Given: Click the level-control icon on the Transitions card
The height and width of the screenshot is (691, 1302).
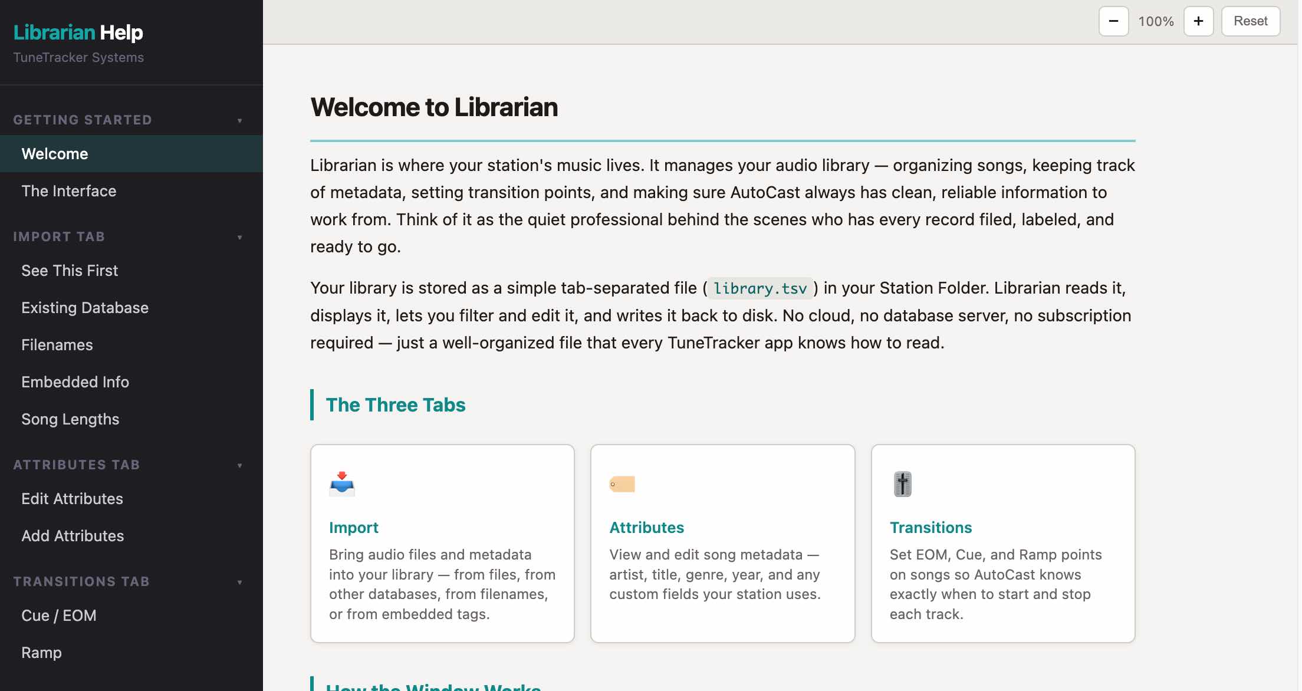Looking at the screenshot, I should (x=902, y=483).
